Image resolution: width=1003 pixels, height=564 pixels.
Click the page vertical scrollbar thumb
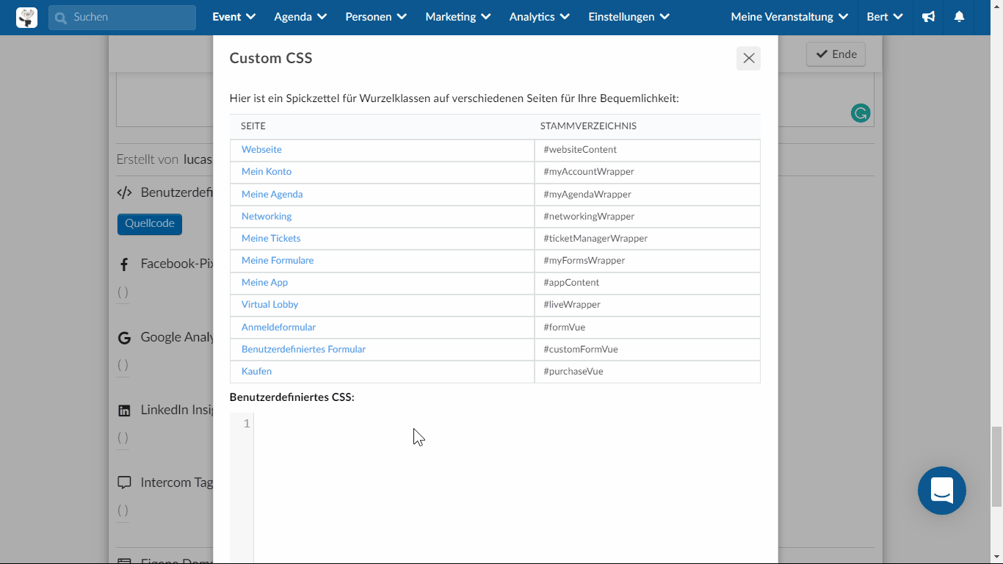(996, 466)
